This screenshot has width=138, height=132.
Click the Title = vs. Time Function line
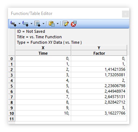(39, 37)
